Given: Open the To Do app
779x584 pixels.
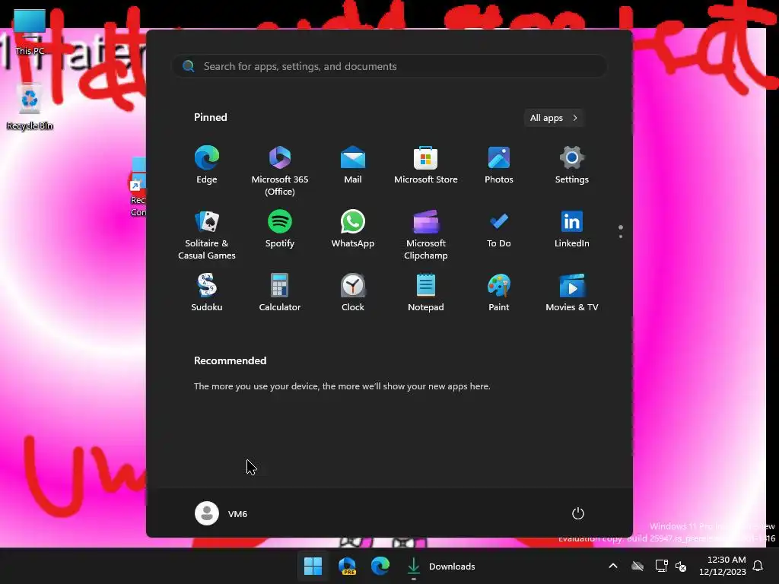Looking at the screenshot, I should point(499,230).
